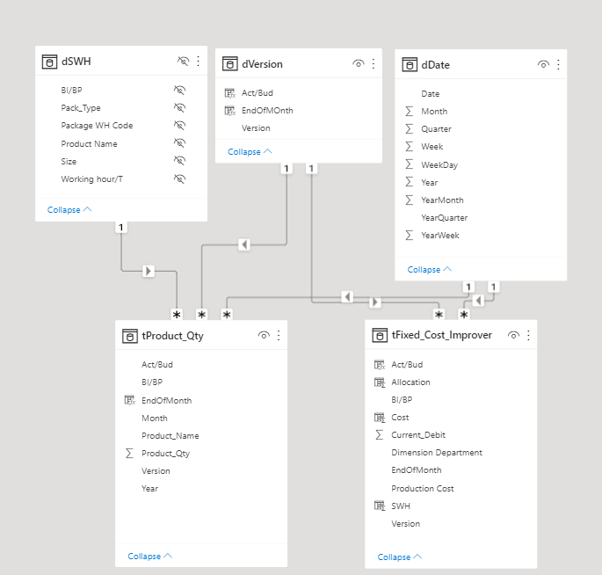Screen dimensions: 602x575
Task: Unhide the Product Name column in dSWH
Action: [179, 143]
